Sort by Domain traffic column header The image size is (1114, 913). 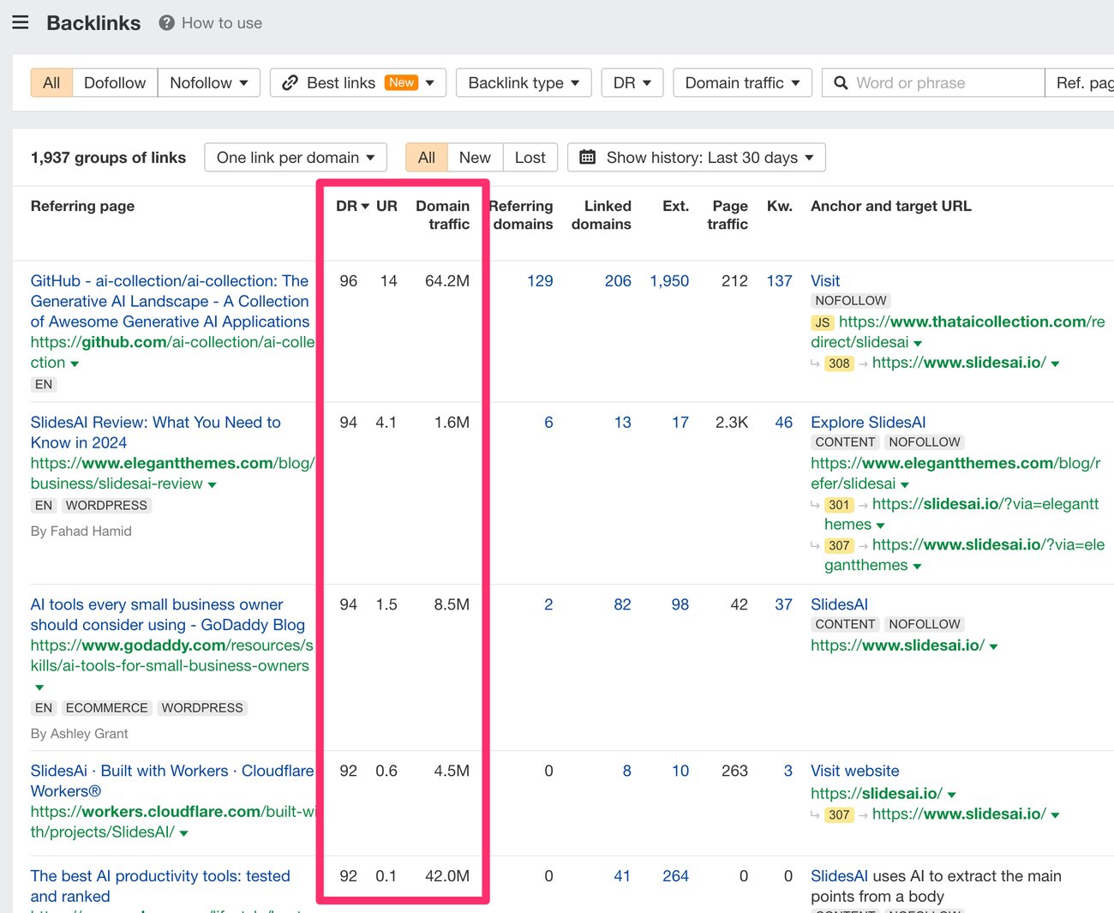tap(442, 215)
